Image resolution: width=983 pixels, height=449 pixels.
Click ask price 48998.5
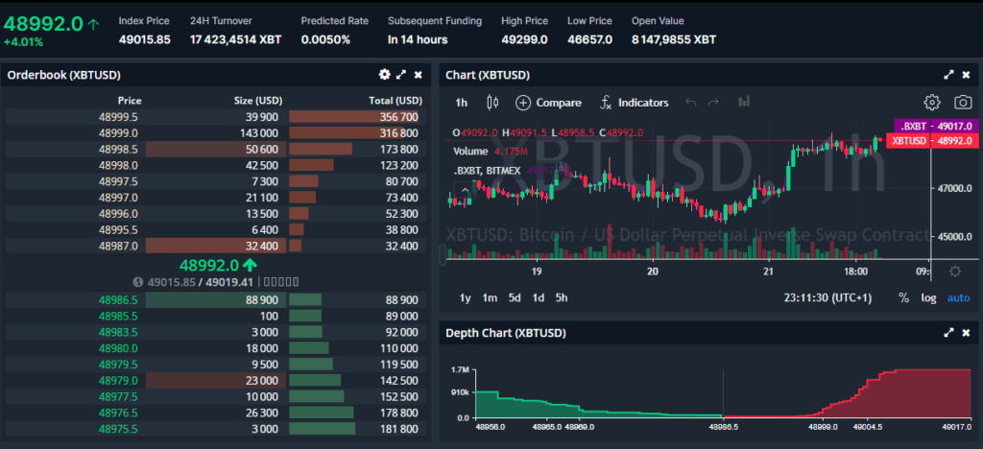(x=118, y=149)
